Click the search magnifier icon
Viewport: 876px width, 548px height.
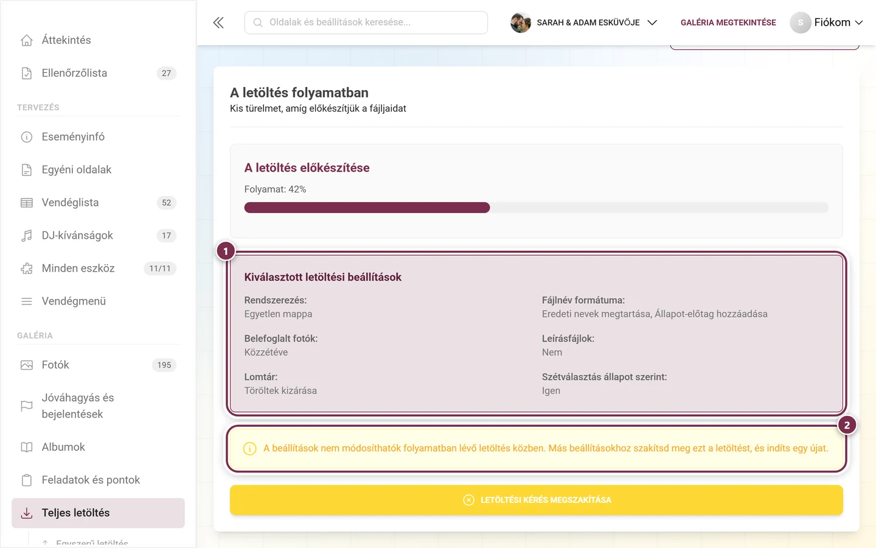(258, 23)
